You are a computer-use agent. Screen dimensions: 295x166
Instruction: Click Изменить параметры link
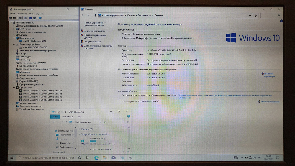pyautogui.click(x=269, y=75)
